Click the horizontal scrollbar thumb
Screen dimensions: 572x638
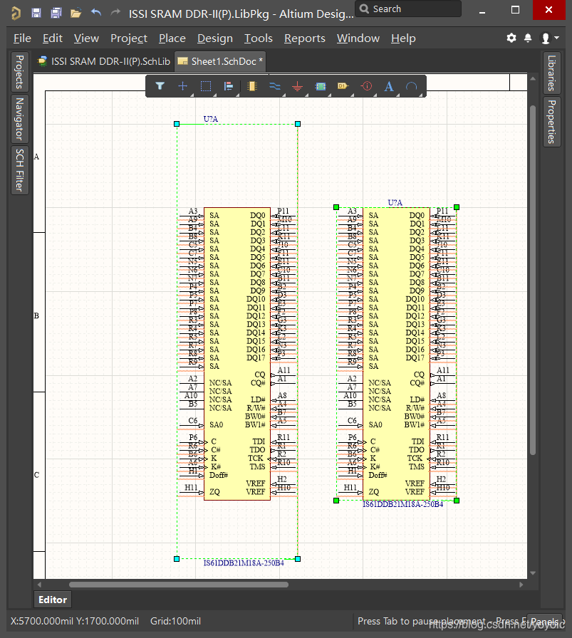pos(179,585)
